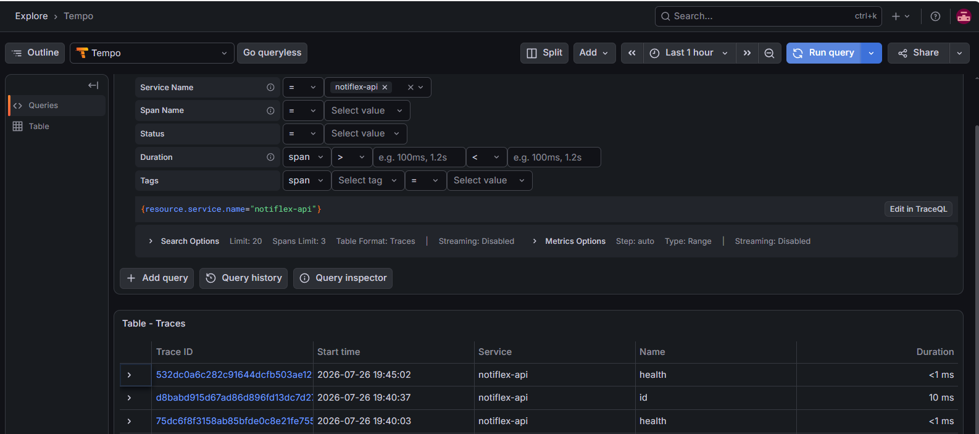Image resolution: width=979 pixels, height=434 pixels.
Task: Select Table in outline sidebar
Action: coord(57,127)
